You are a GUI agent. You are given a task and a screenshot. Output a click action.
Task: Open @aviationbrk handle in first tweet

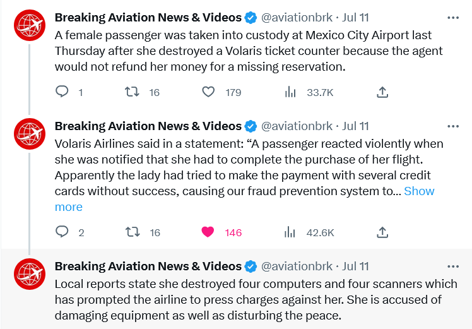pos(297,17)
